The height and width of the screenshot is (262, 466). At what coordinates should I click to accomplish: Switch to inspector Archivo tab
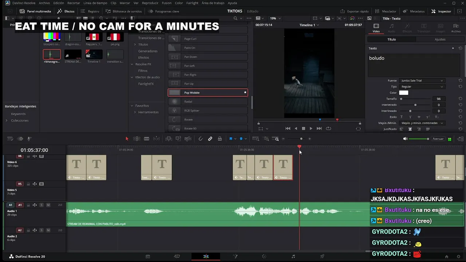[x=456, y=28]
